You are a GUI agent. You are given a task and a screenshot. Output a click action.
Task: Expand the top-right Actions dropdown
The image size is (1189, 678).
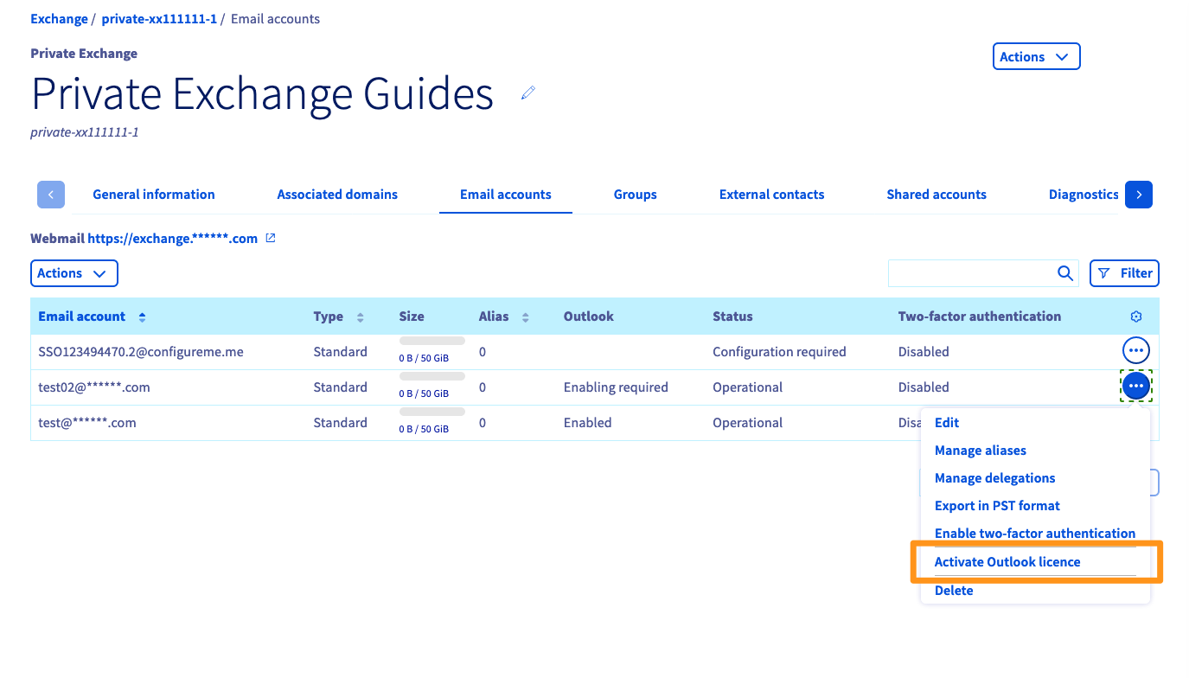pos(1036,57)
